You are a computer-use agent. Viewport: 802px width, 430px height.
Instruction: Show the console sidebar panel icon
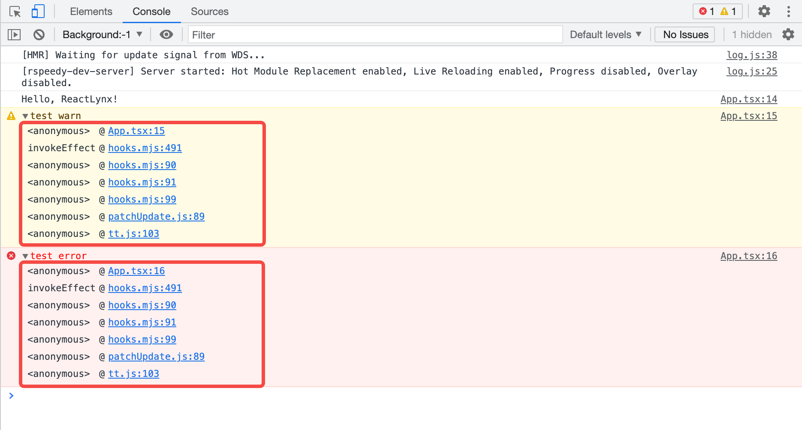pos(14,35)
